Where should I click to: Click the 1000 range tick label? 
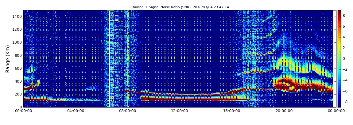(x=17, y=42)
